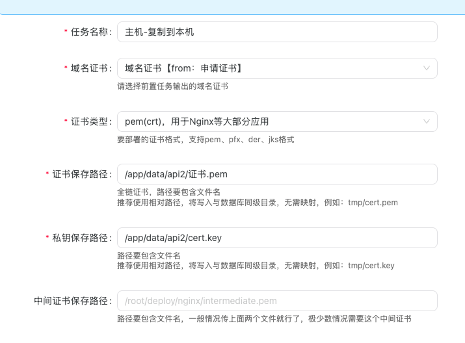The height and width of the screenshot is (343, 465).
Task: Click the hint about pem、pfx、der、jks formats
Action: click(206, 139)
